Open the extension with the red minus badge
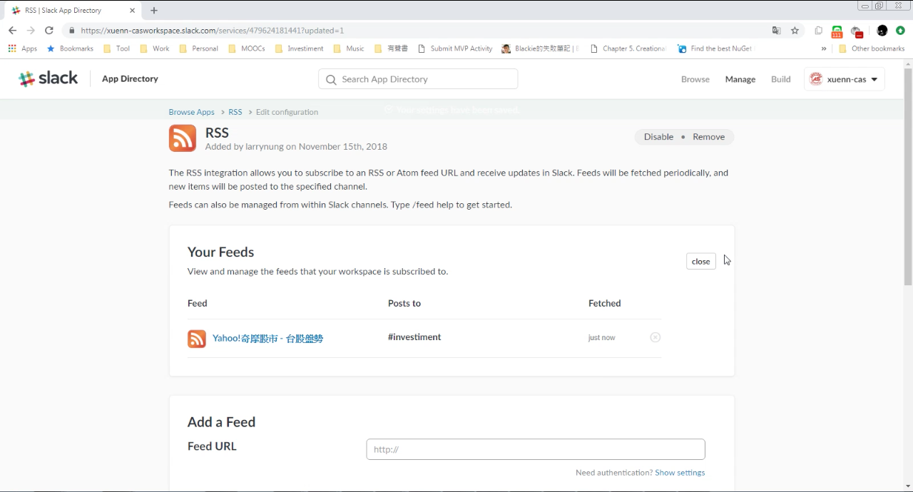 click(857, 31)
